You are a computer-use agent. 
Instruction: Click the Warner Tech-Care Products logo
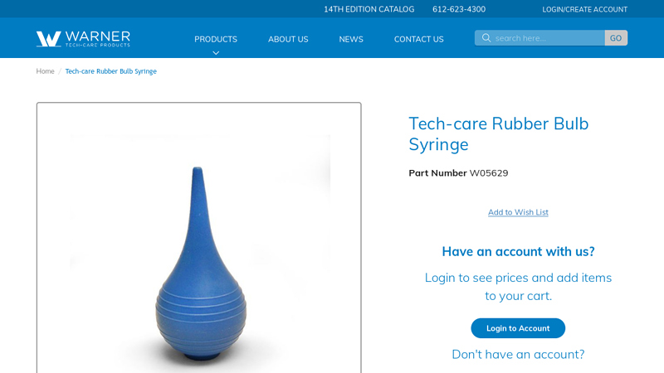[x=83, y=38]
